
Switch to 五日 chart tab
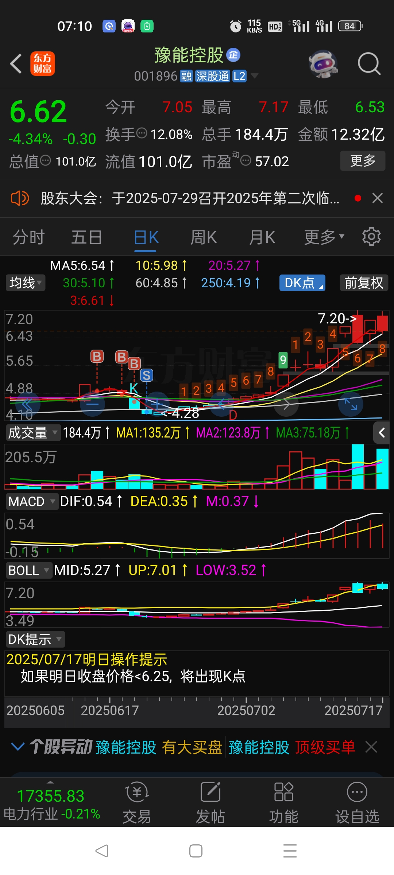87,237
